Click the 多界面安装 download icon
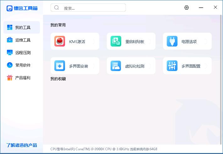 60,66
